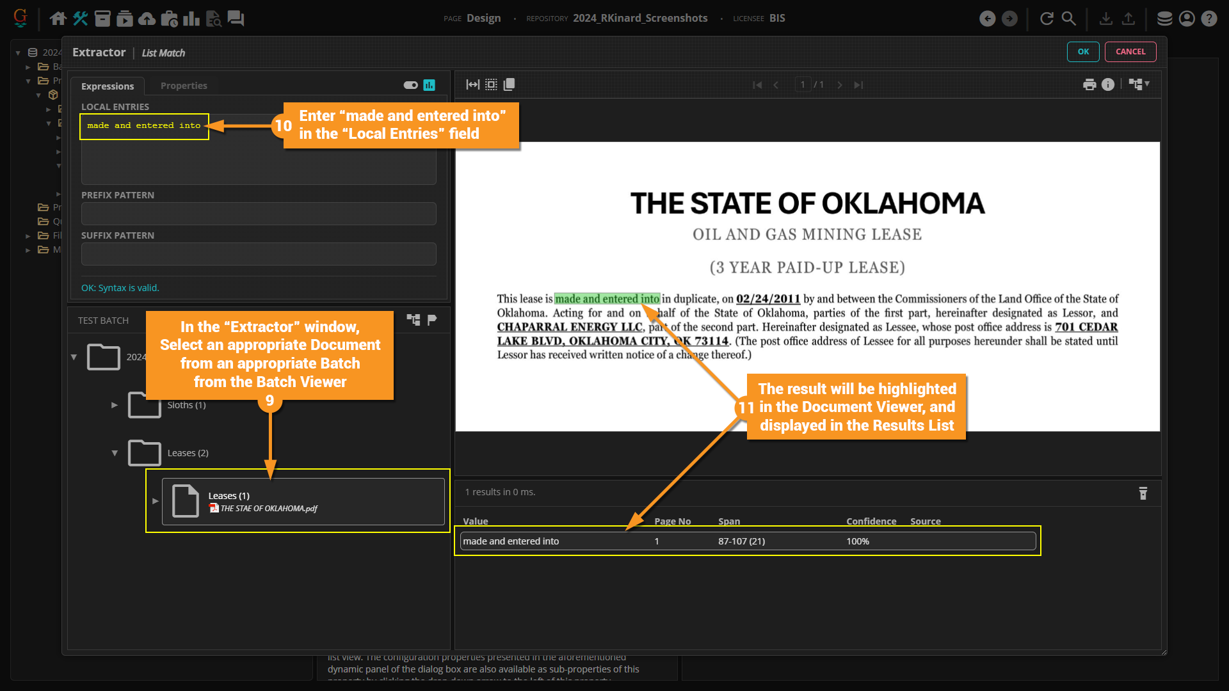The width and height of the screenshot is (1229, 691).
Task: Toggle the teal chart button on Expressions panel
Action: [430, 85]
